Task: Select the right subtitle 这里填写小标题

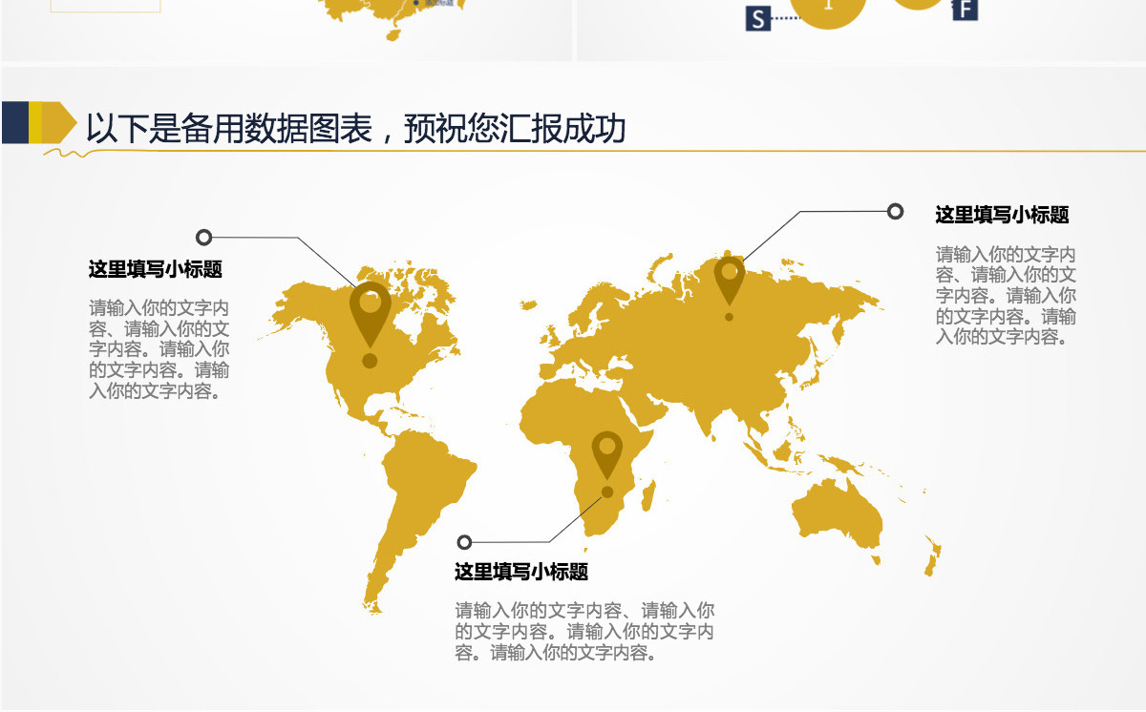Action: pyautogui.click(x=1002, y=215)
